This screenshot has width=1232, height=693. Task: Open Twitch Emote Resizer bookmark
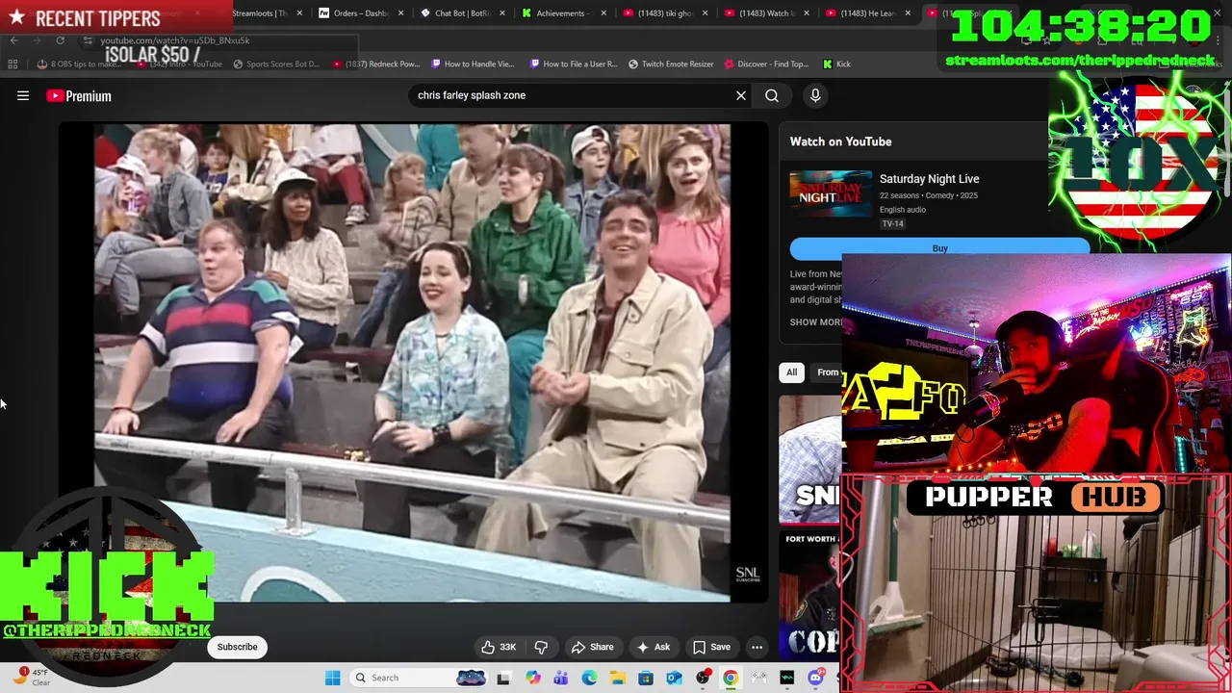point(671,64)
